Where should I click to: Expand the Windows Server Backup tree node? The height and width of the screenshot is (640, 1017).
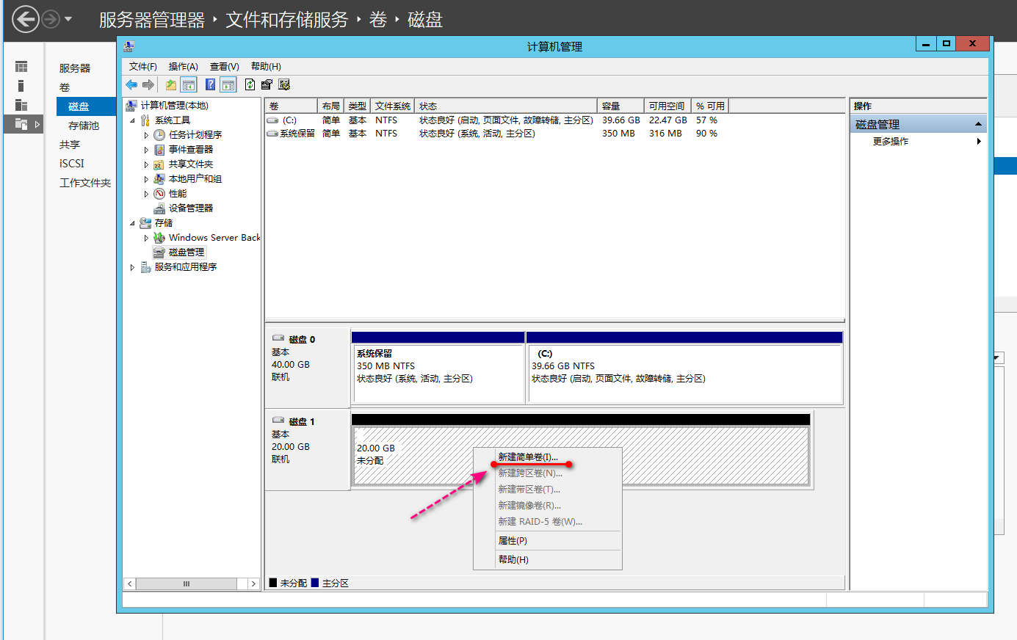(146, 238)
